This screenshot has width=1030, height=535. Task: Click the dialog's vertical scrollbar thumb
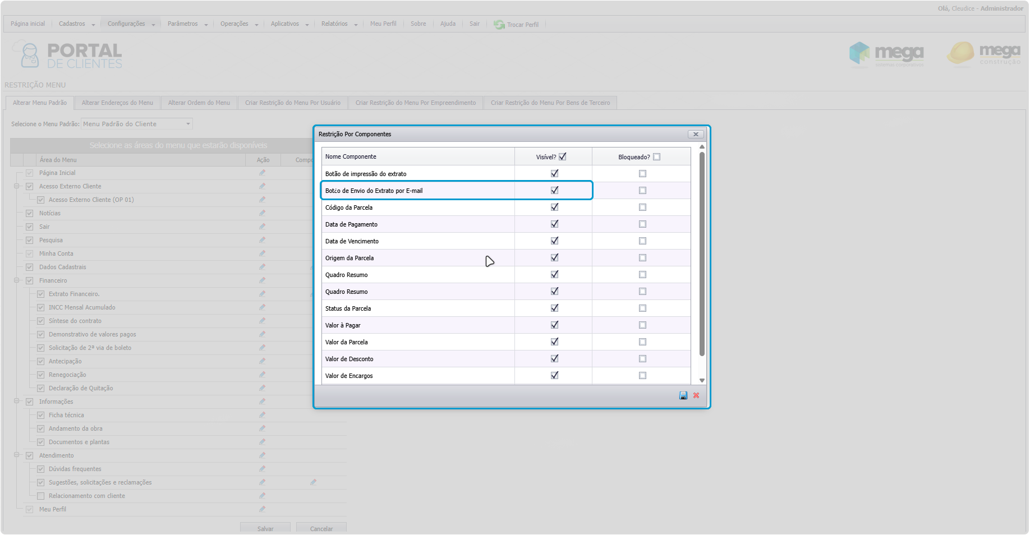[702, 252]
